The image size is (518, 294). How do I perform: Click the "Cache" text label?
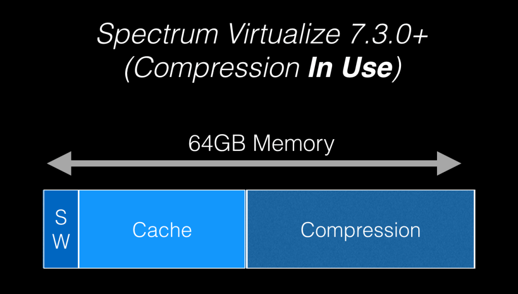click(x=162, y=230)
